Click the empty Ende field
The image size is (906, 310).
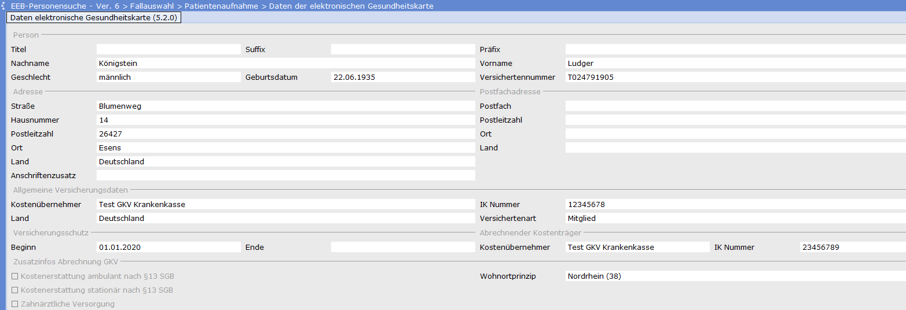(x=403, y=248)
